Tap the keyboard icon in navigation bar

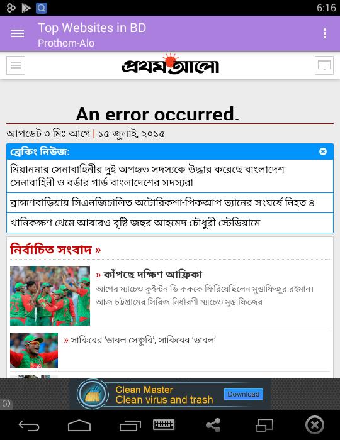pos(164,424)
